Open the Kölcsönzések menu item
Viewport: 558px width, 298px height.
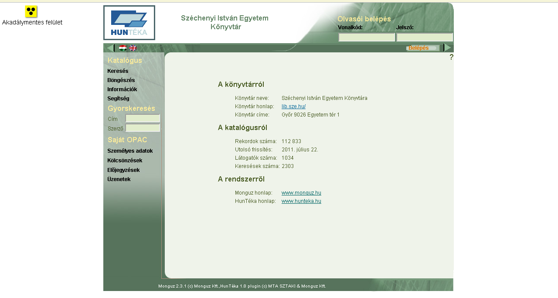pyautogui.click(x=125, y=161)
